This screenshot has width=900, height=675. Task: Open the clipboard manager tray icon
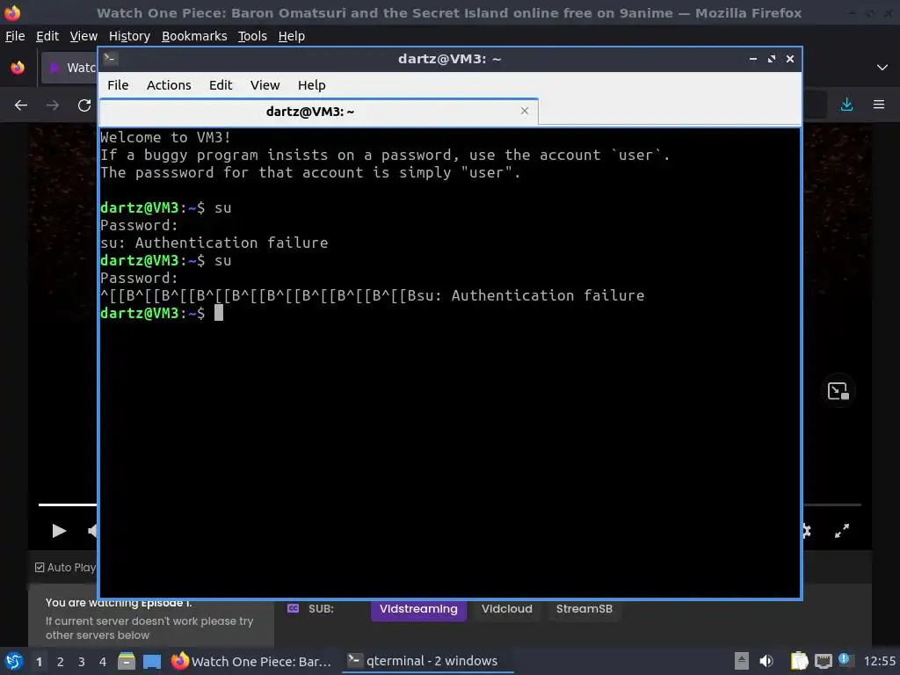pyautogui.click(x=799, y=661)
